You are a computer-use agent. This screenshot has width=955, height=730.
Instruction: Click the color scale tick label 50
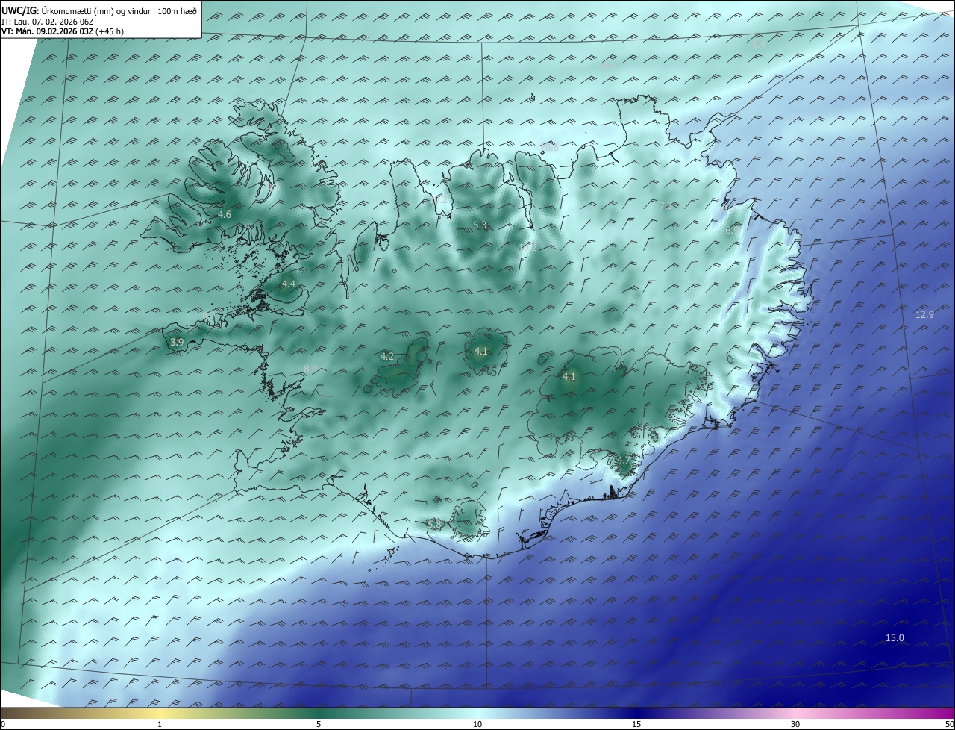949,724
